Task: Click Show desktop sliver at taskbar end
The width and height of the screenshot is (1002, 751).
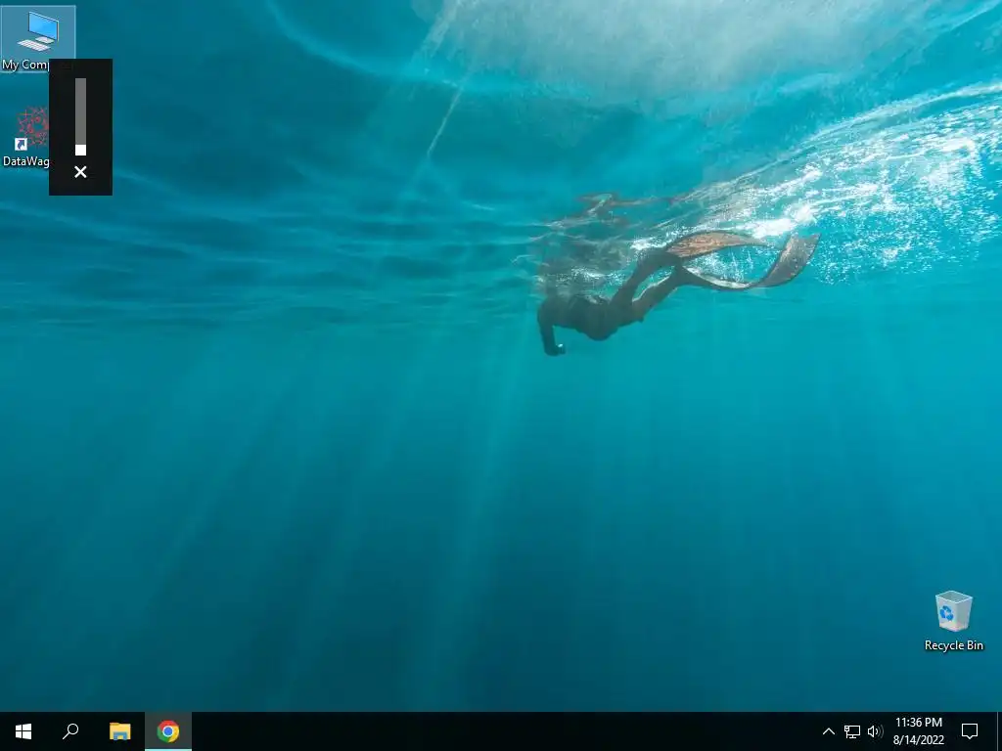Action: coord(999,731)
